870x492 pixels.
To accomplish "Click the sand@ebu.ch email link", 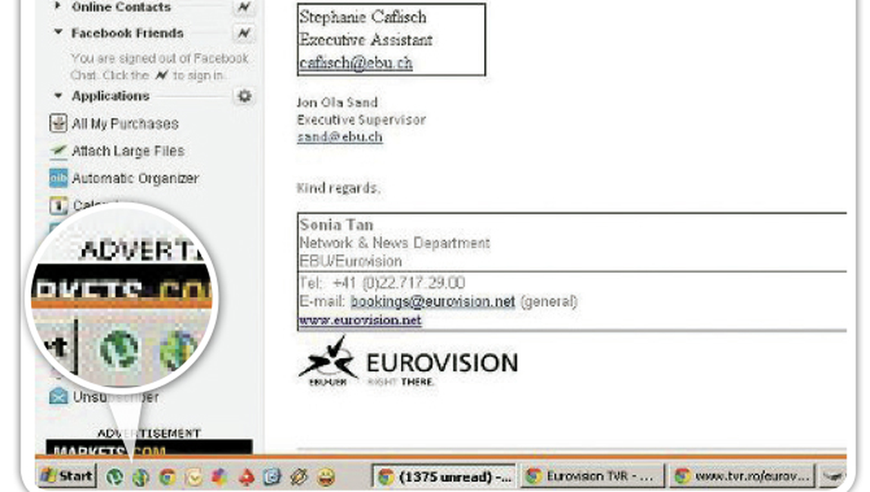I will [339, 137].
